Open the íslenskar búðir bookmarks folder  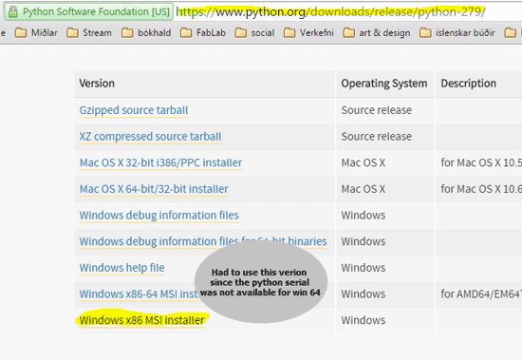coord(457,32)
